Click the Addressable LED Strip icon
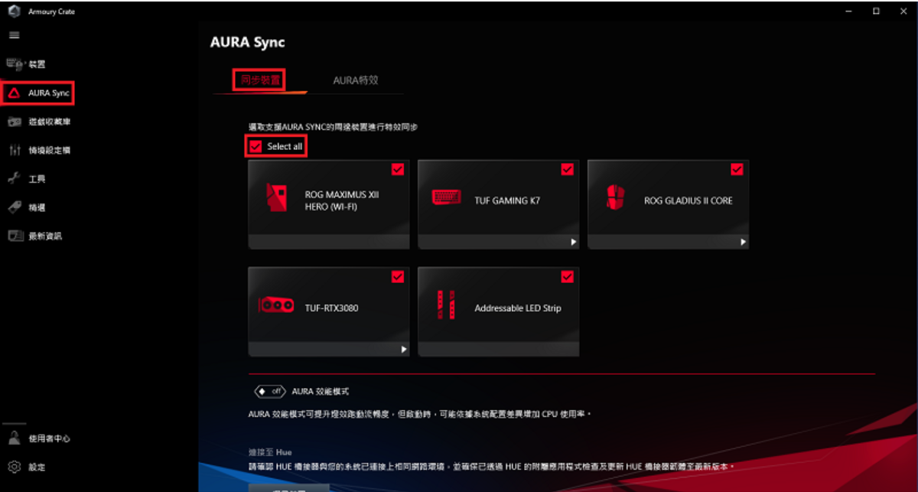 [x=446, y=306]
